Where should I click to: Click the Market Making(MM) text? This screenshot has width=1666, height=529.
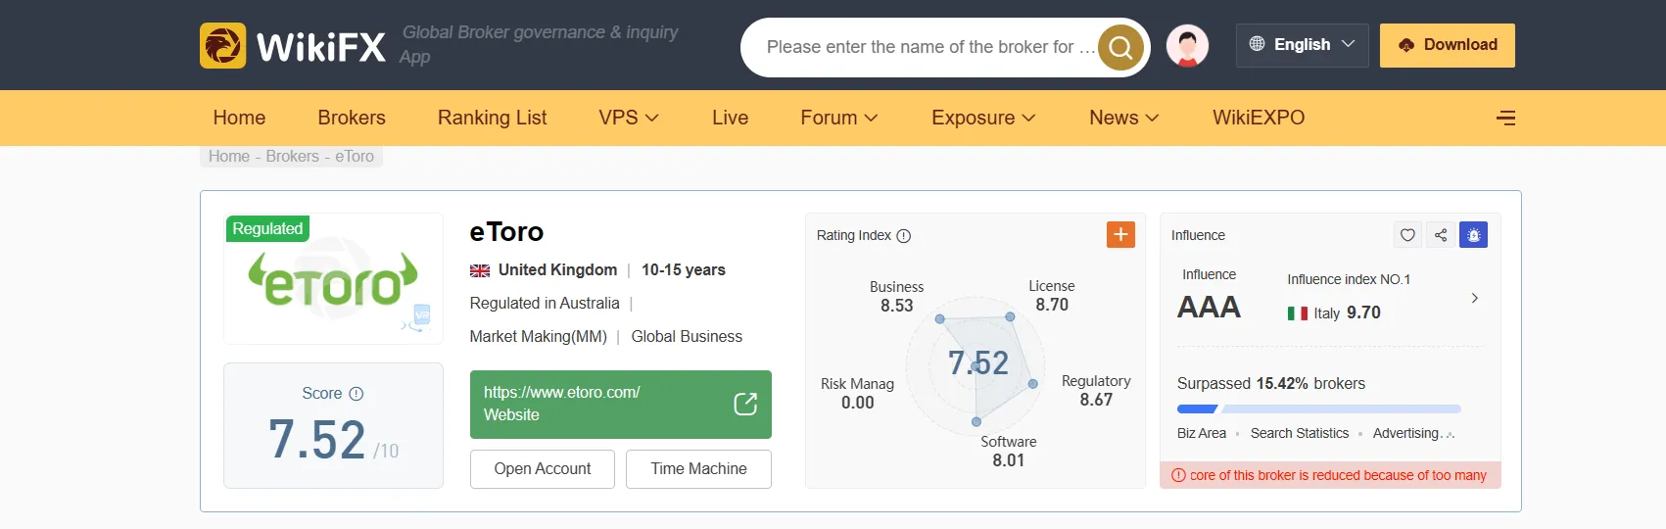(x=539, y=337)
